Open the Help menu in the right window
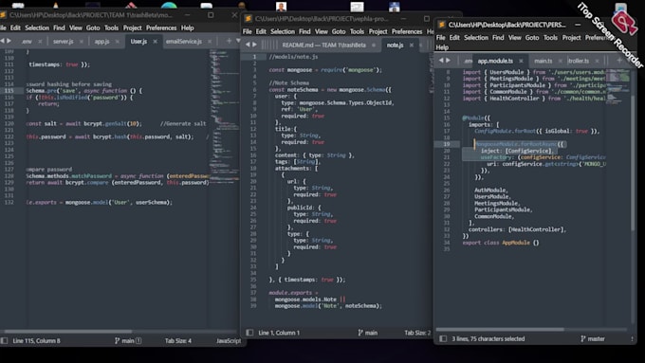This screenshot has height=363, width=645. pyautogui.click(x=442, y=47)
